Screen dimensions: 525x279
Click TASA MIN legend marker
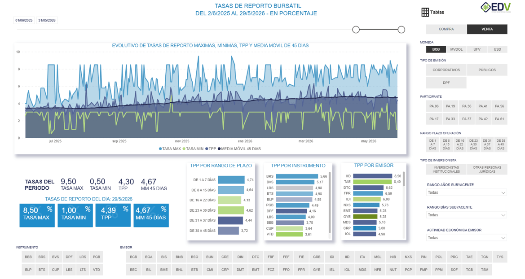pyautogui.click(x=184, y=149)
